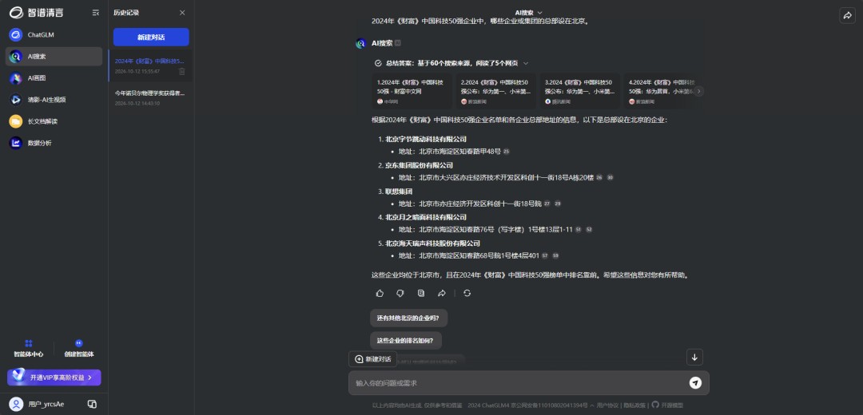This screenshot has height=415, width=863.
Task: Focus the 输入你的问题或需求 input field
Action: point(517,383)
